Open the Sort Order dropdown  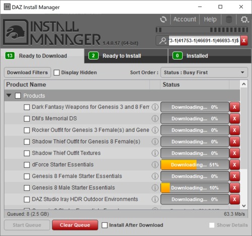[204, 72]
